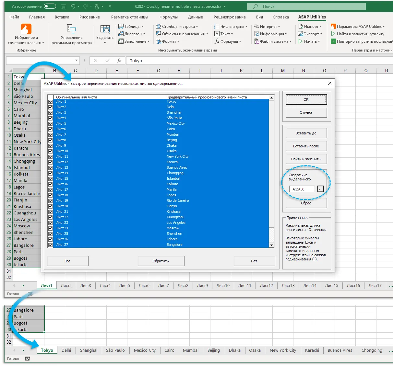Screen dimensions: 393x366
Task: Open the Параметры ASAP Utilities dropdown
Action: click(x=358, y=27)
